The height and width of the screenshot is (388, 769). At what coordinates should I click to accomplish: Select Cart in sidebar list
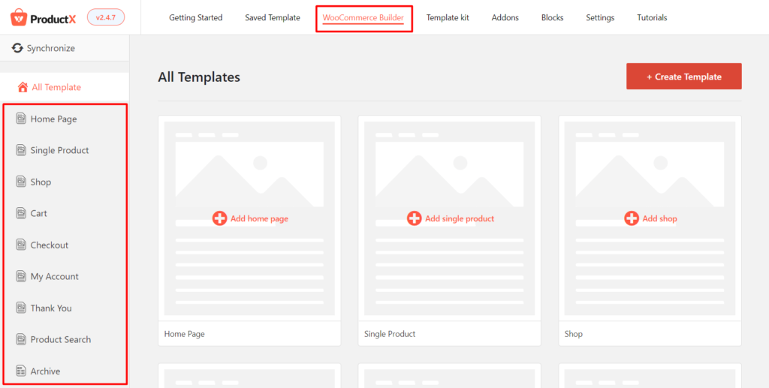(39, 213)
